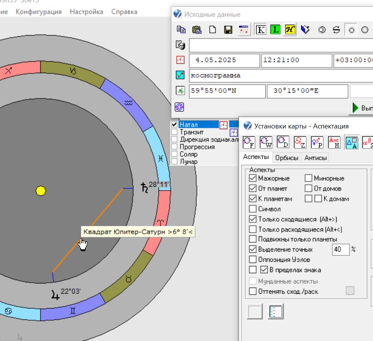This screenshot has width=373, height=341.
Task: Open the Asc H houses settings icon
Action: coord(334,142)
